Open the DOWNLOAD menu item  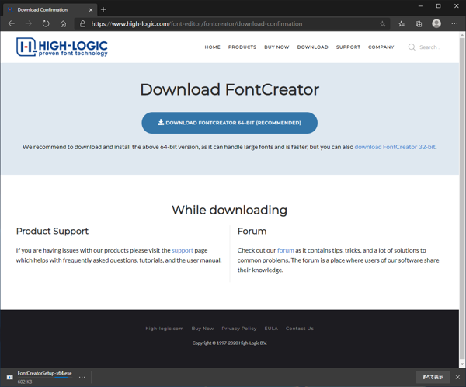click(x=313, y=47)
